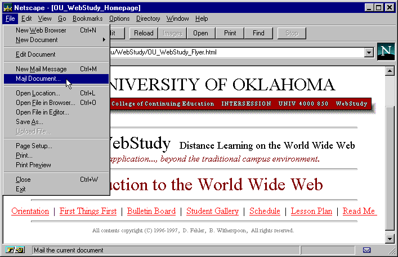Open the Directory menu

click(x=148, y=19)
